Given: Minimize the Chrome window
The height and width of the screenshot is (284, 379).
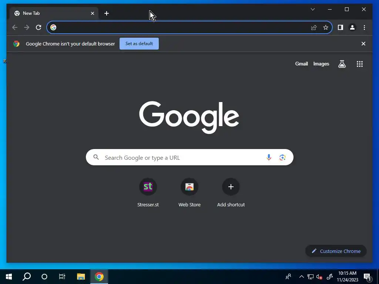Looking at the screenshot, I should (x=330, y=9).
